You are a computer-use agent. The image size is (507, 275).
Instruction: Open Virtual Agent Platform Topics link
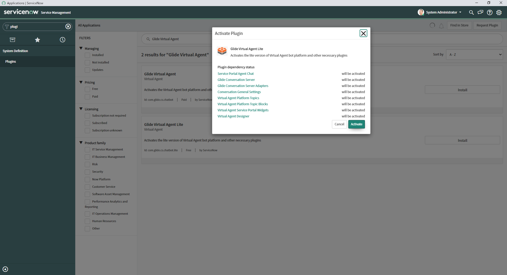pyautogui.click(x=238, y=98)
